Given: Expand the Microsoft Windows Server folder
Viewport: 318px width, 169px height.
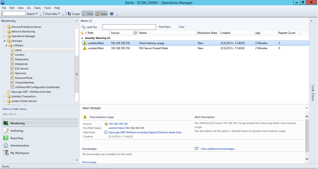Looking at the screenshot, I should pos(4,27).
